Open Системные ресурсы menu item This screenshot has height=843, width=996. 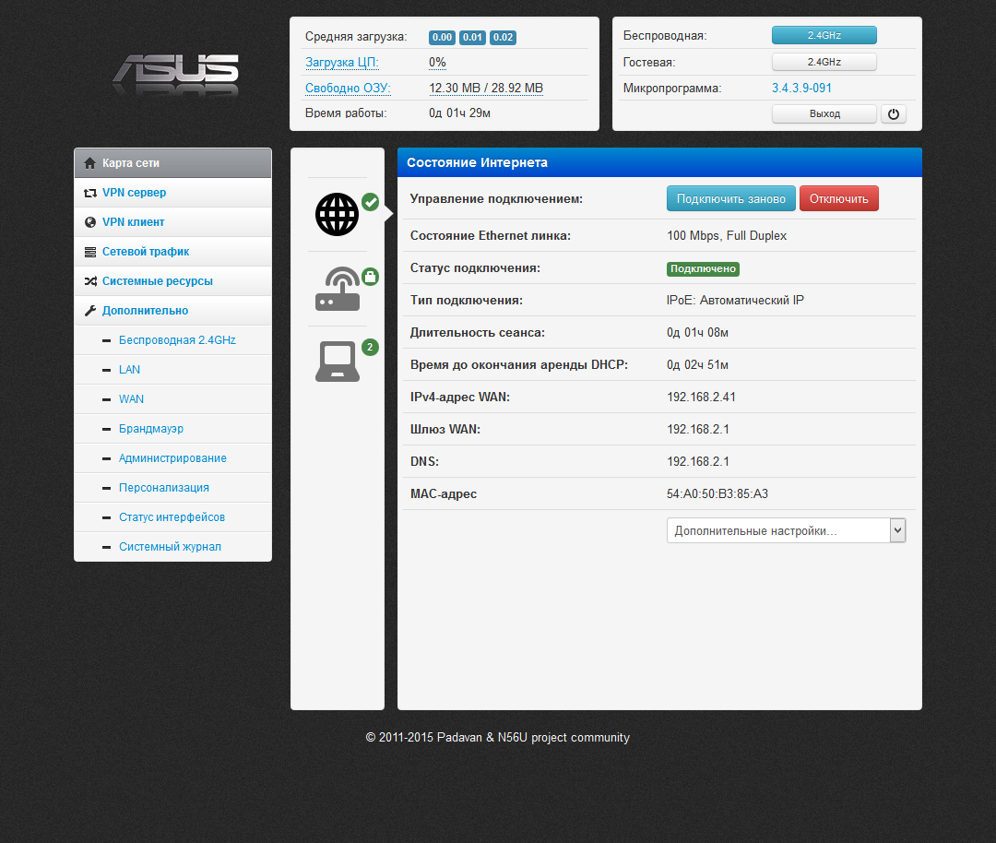pyautogui.click(x=172, y=280)
